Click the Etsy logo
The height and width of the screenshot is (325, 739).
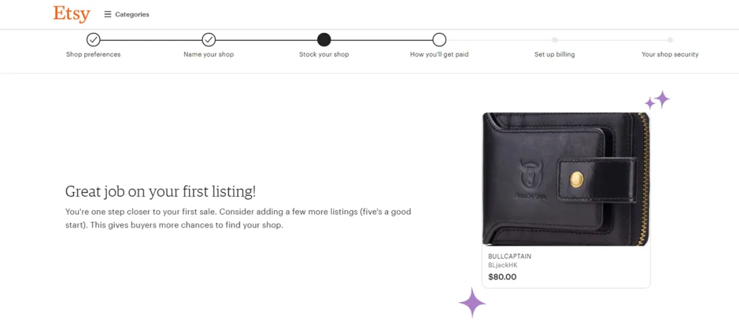[x=71, y=14]
